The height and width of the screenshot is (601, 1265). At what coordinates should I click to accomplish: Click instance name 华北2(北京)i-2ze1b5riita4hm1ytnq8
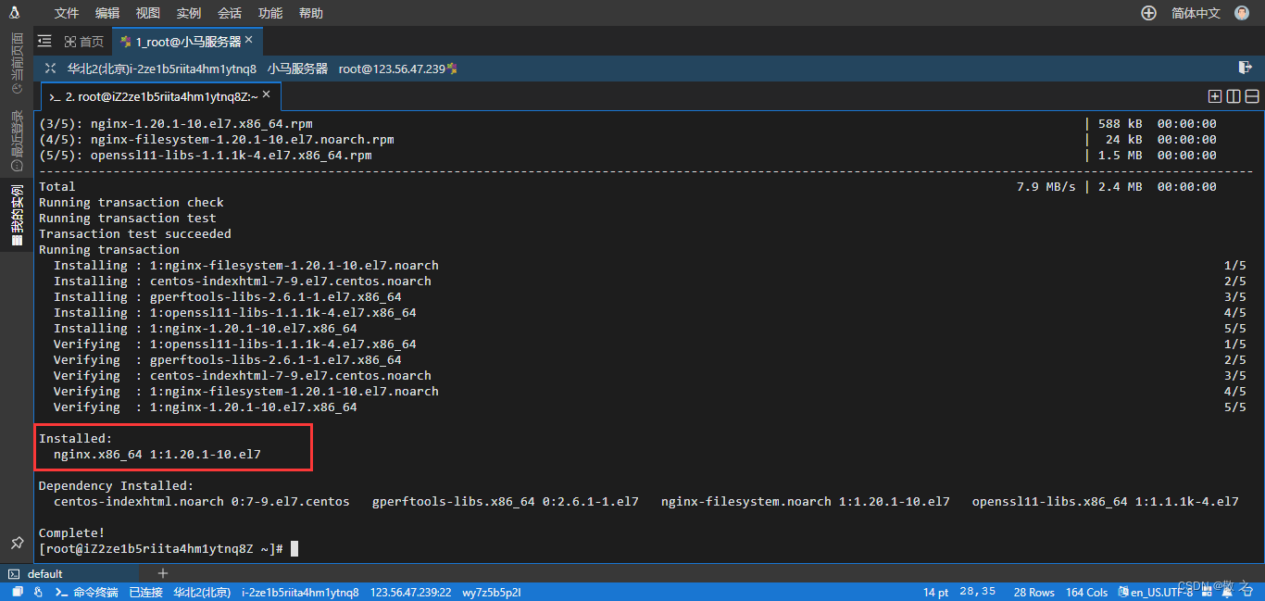[162, 69]
